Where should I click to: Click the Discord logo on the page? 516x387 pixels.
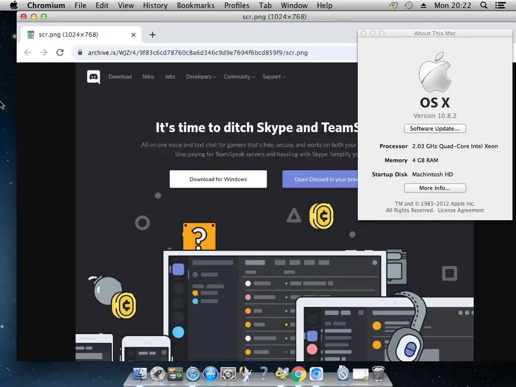(93, 77)
